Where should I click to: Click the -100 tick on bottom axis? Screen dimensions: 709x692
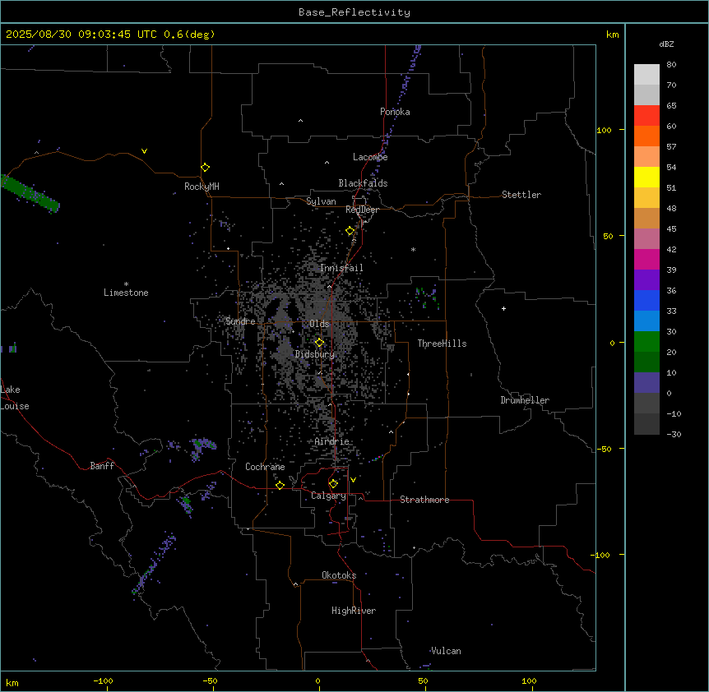(103, 680)
